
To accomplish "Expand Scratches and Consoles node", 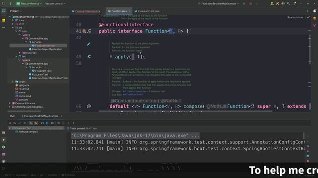I will (x=9, y=107).
